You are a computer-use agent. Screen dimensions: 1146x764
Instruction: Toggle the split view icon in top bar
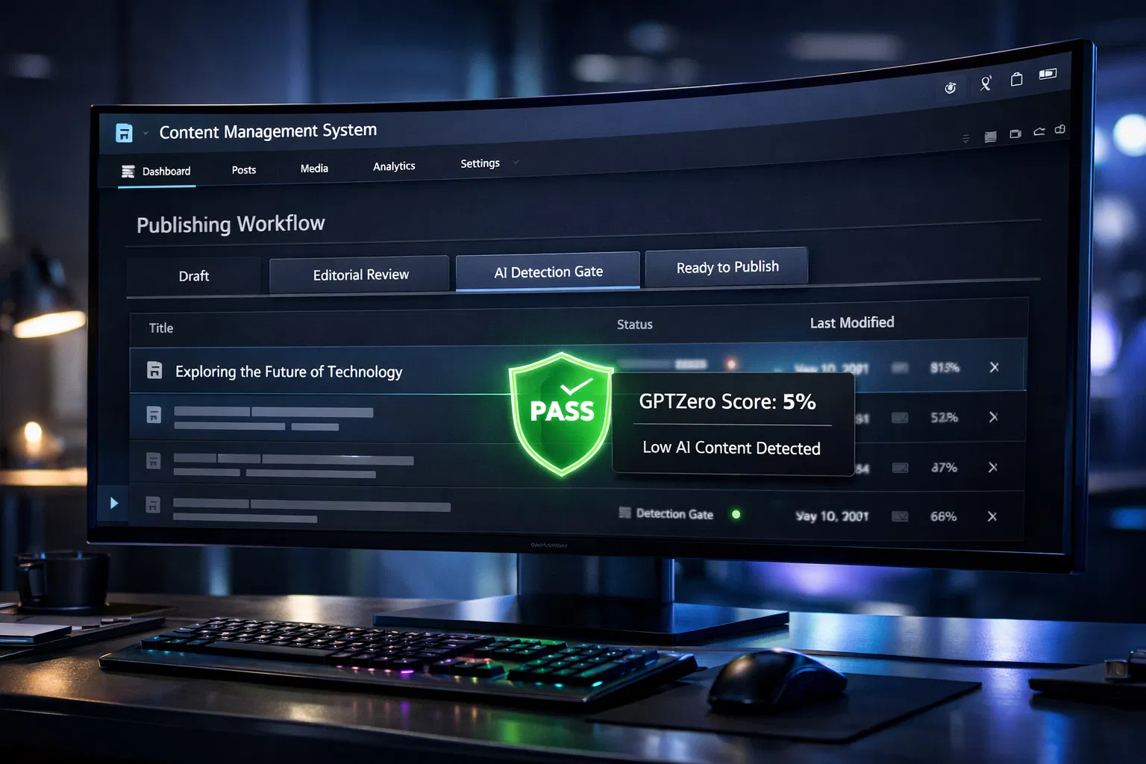pyautogui.click(x=1048, y=74)
